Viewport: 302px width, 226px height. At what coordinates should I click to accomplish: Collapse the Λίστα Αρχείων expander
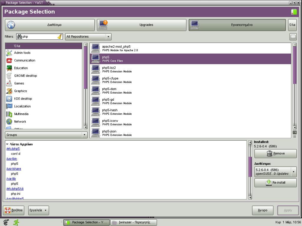point(7,144)
